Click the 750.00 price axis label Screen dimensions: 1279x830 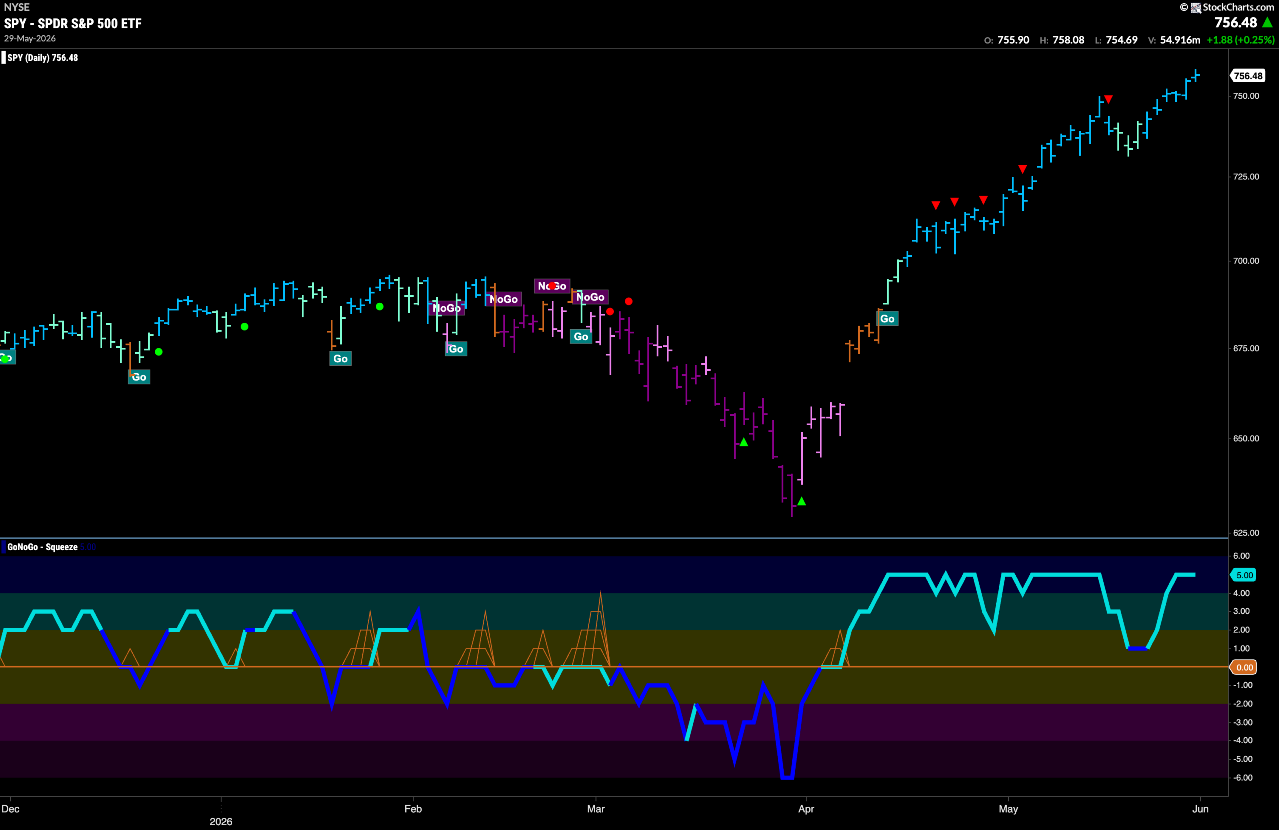click(1246, 96)
